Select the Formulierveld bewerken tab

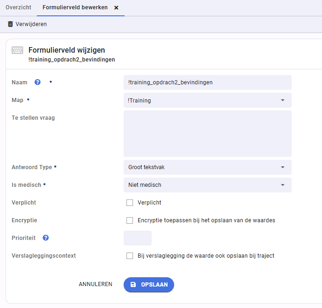[75, 8]
